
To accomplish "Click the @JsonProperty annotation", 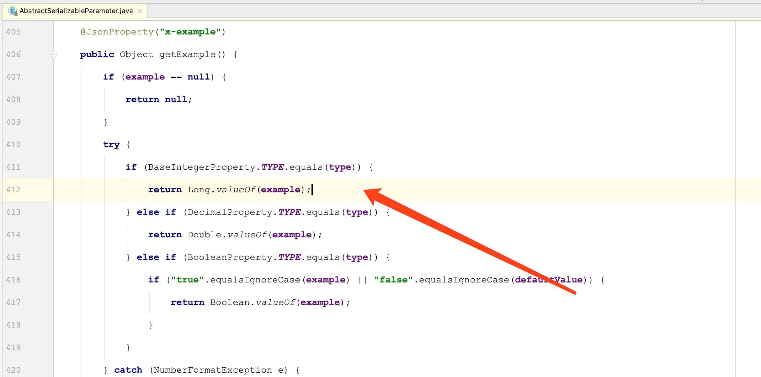I will coord(117,32).
